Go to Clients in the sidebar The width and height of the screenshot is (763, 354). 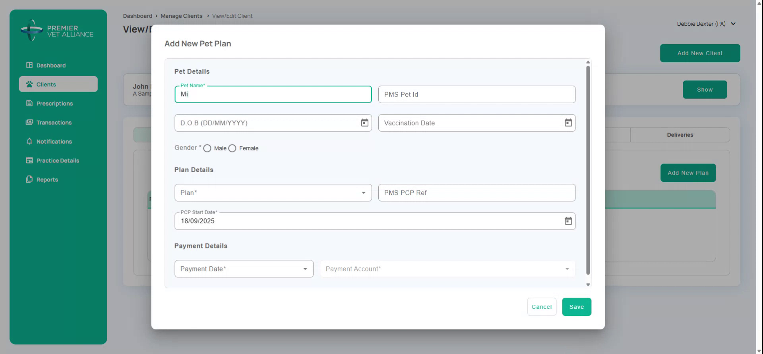point(46,84)
